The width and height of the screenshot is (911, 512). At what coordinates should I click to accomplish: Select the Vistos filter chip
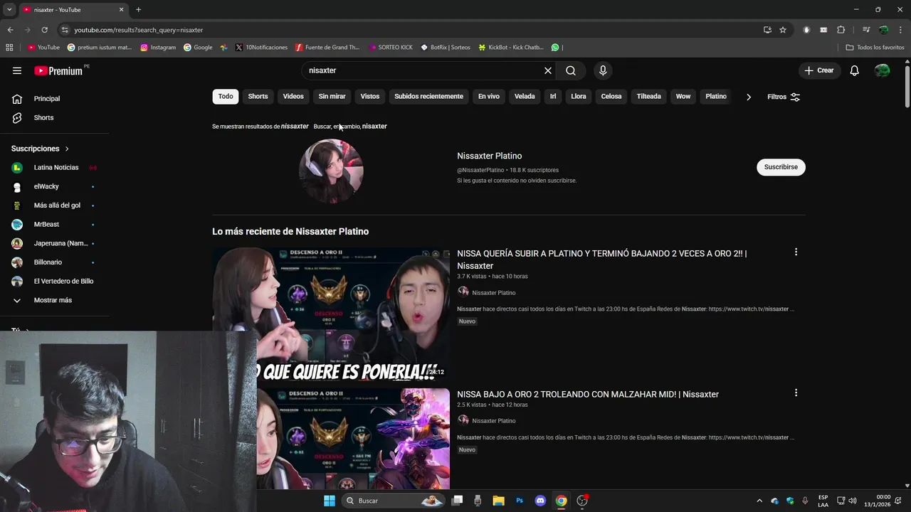point(370,97)
